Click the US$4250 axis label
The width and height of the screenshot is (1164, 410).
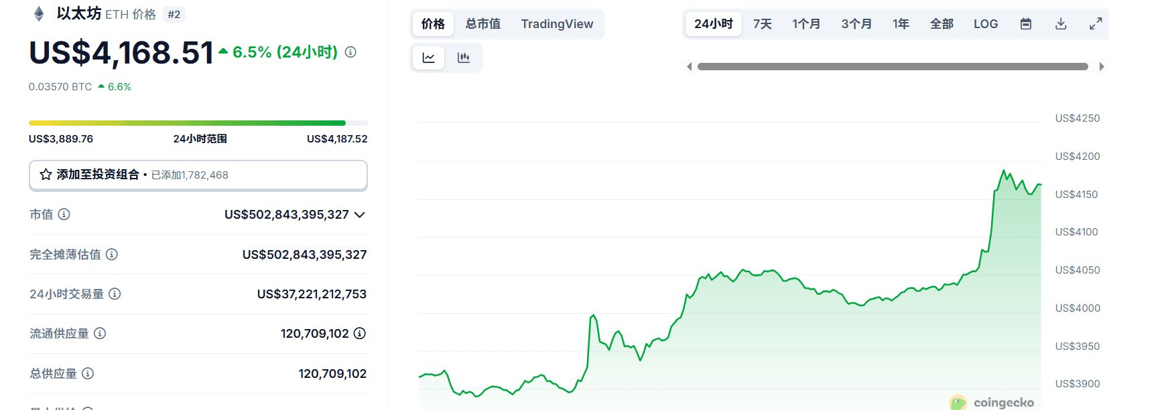[x=1078, y=118]
